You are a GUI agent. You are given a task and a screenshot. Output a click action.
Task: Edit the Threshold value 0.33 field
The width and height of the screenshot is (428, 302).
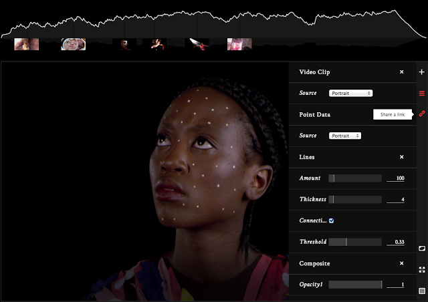pyautogui.click(x=396, y=242)
